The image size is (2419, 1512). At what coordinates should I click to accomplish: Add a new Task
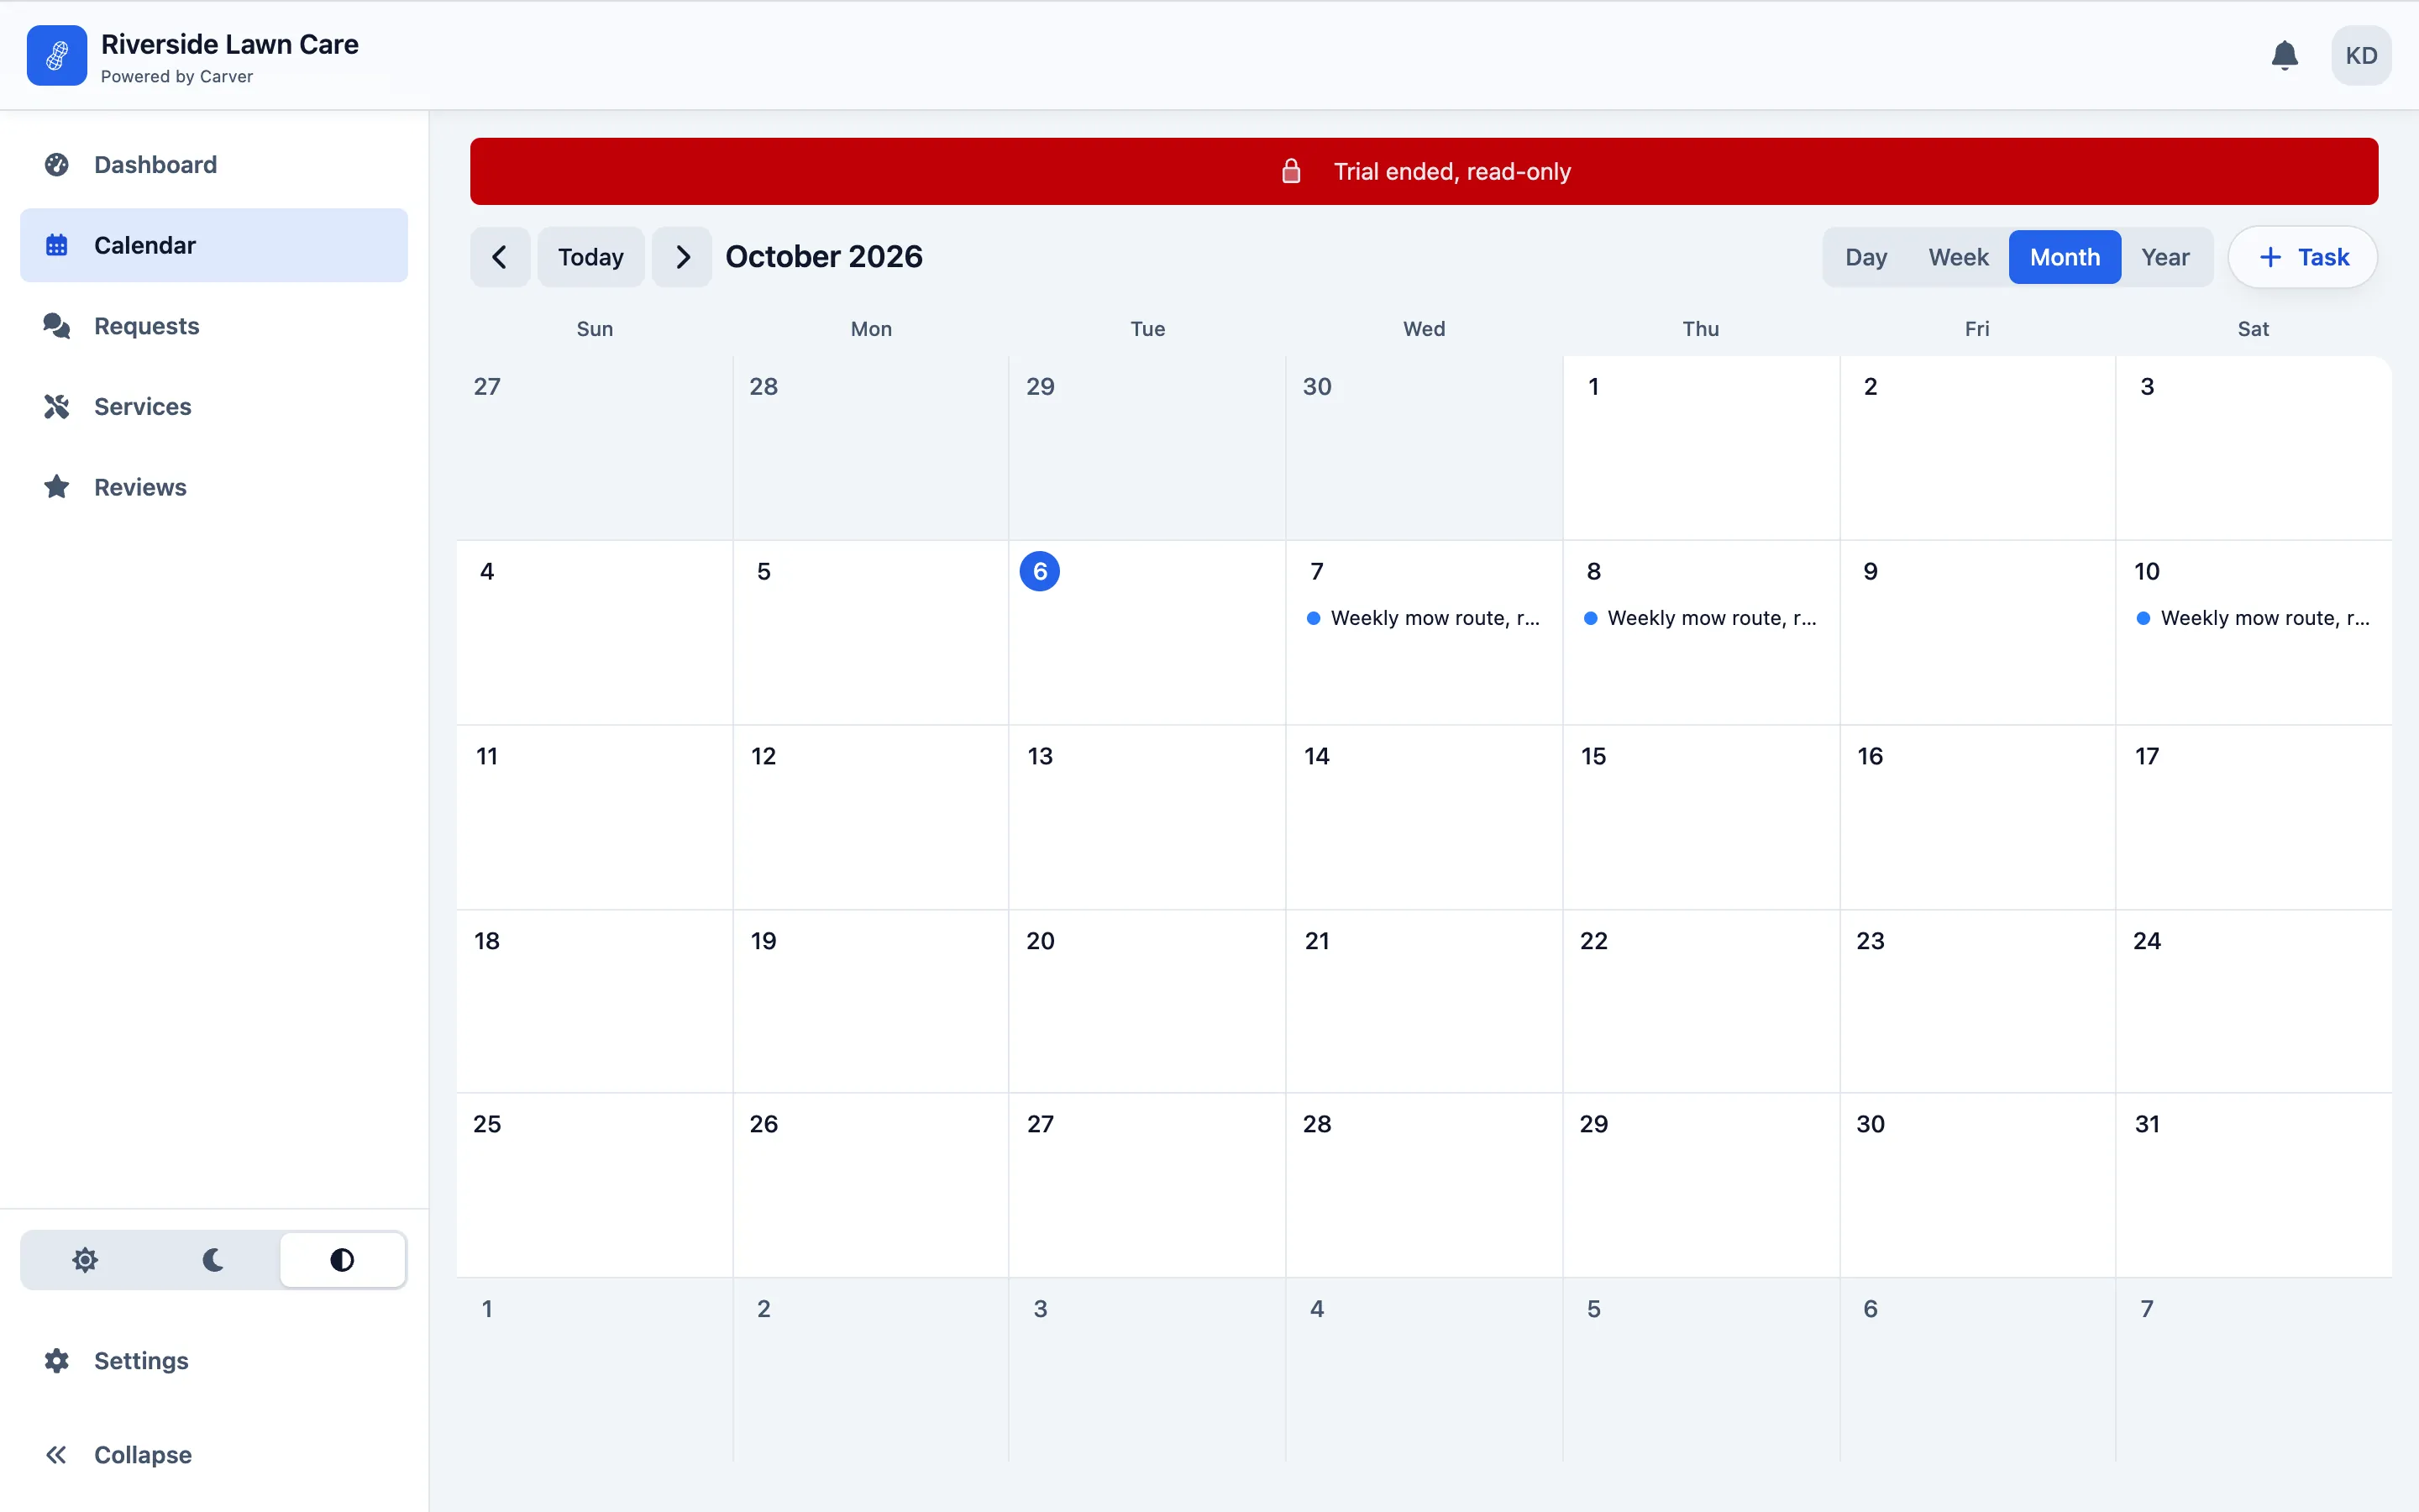tap(2302, 257)
